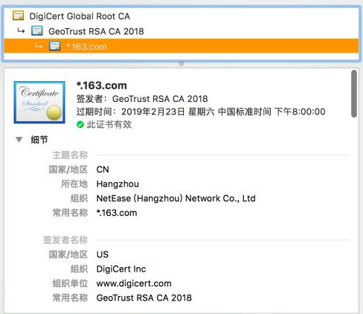This screenshot has width=363, height=314.
Task: Click the 过期时间 expiry date line
Action: pos(201,112)
